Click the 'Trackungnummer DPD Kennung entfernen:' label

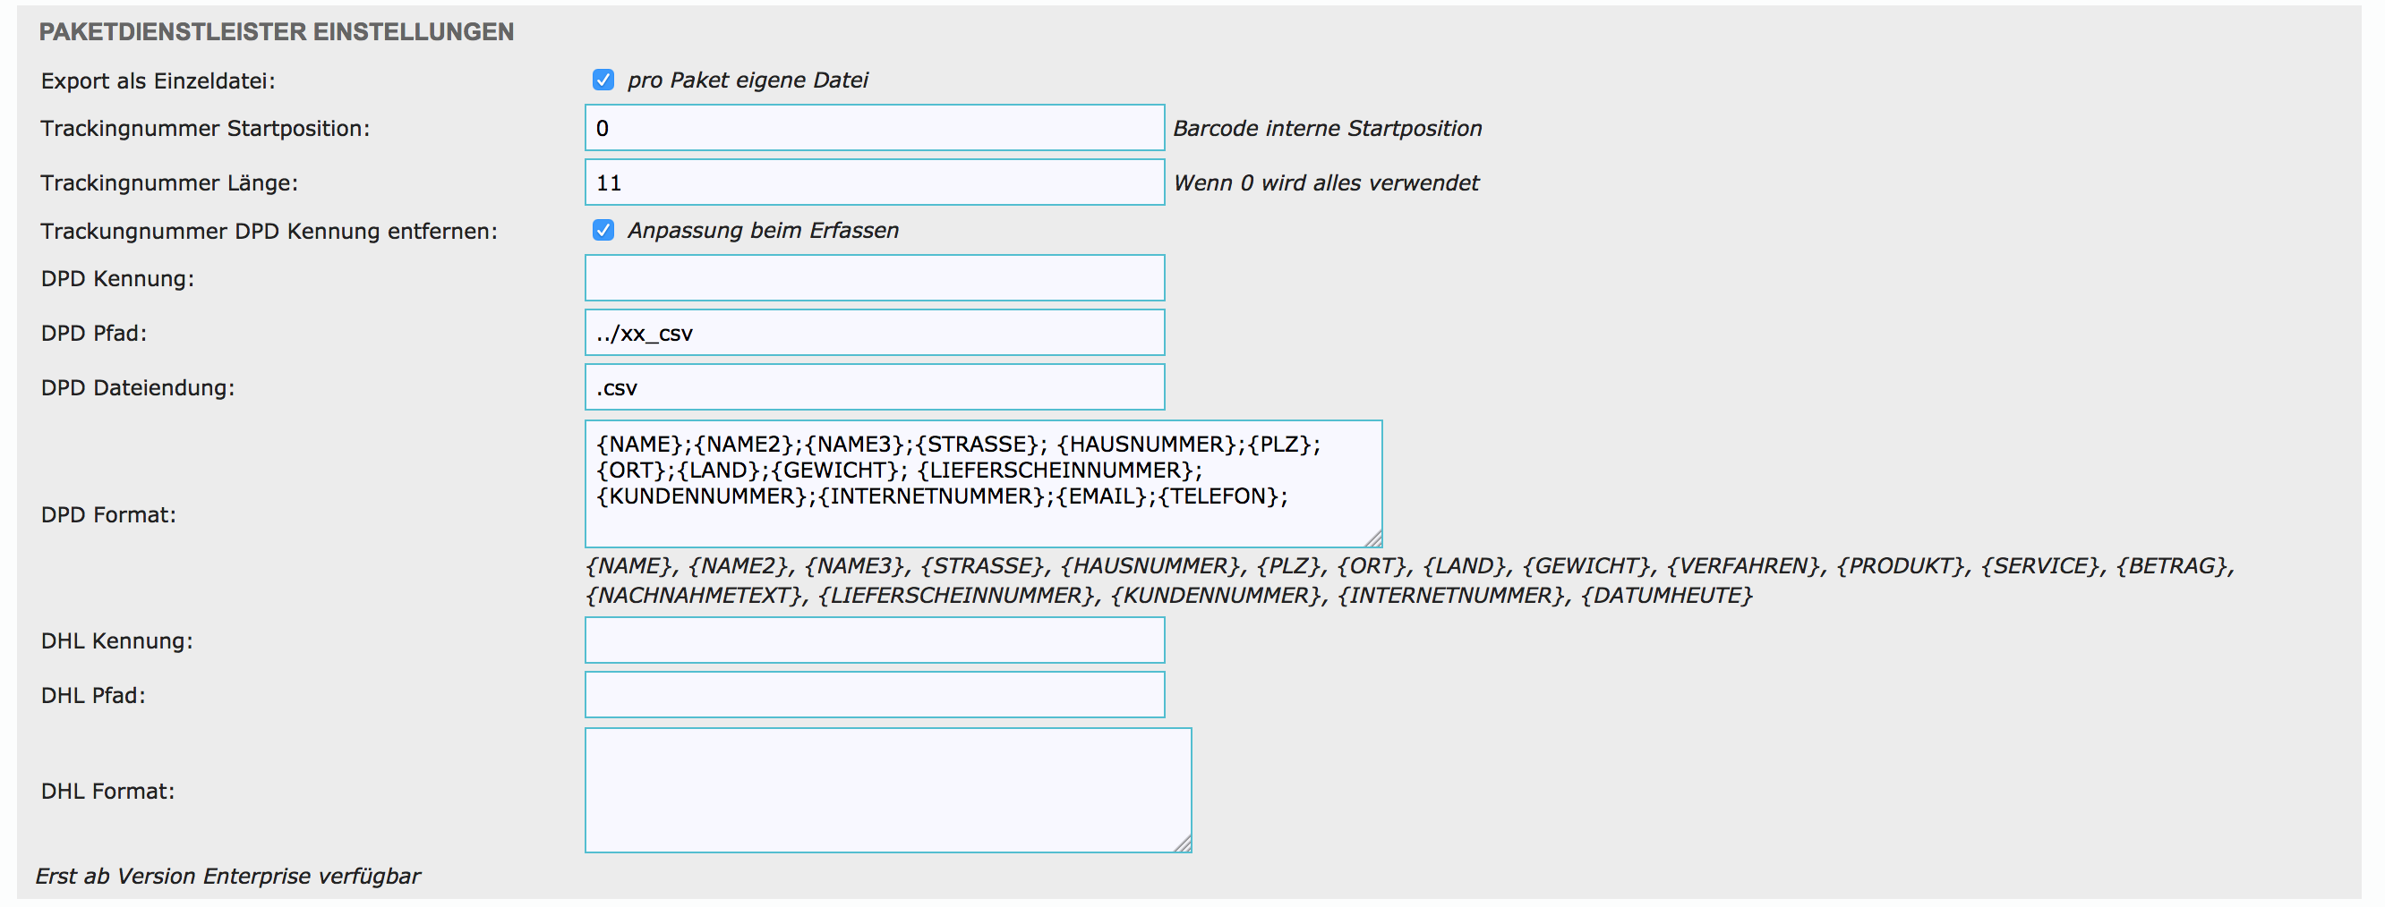[269, 231]
